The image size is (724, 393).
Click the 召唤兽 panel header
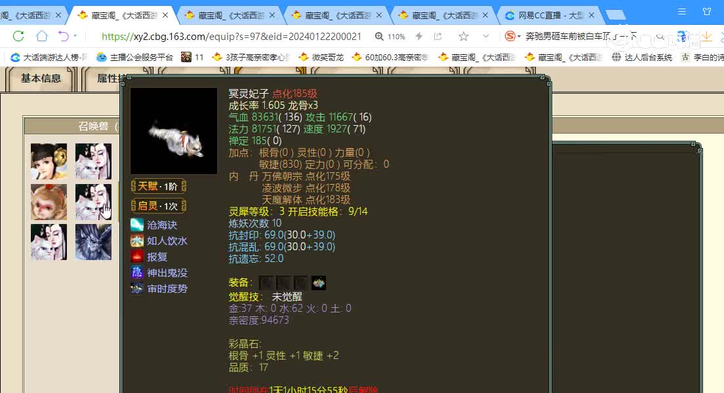click(71, 126)
